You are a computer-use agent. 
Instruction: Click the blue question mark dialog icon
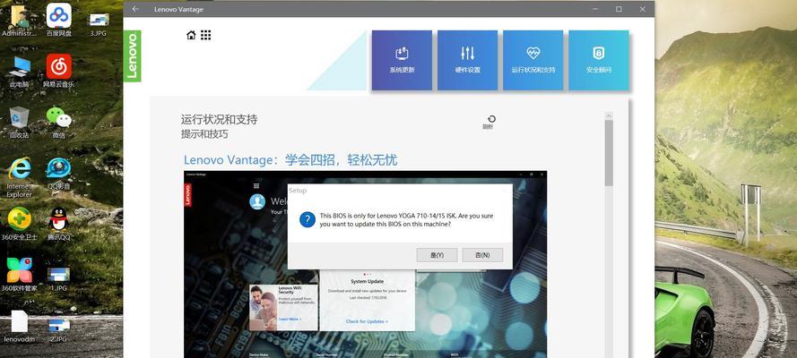pos(307,219)
